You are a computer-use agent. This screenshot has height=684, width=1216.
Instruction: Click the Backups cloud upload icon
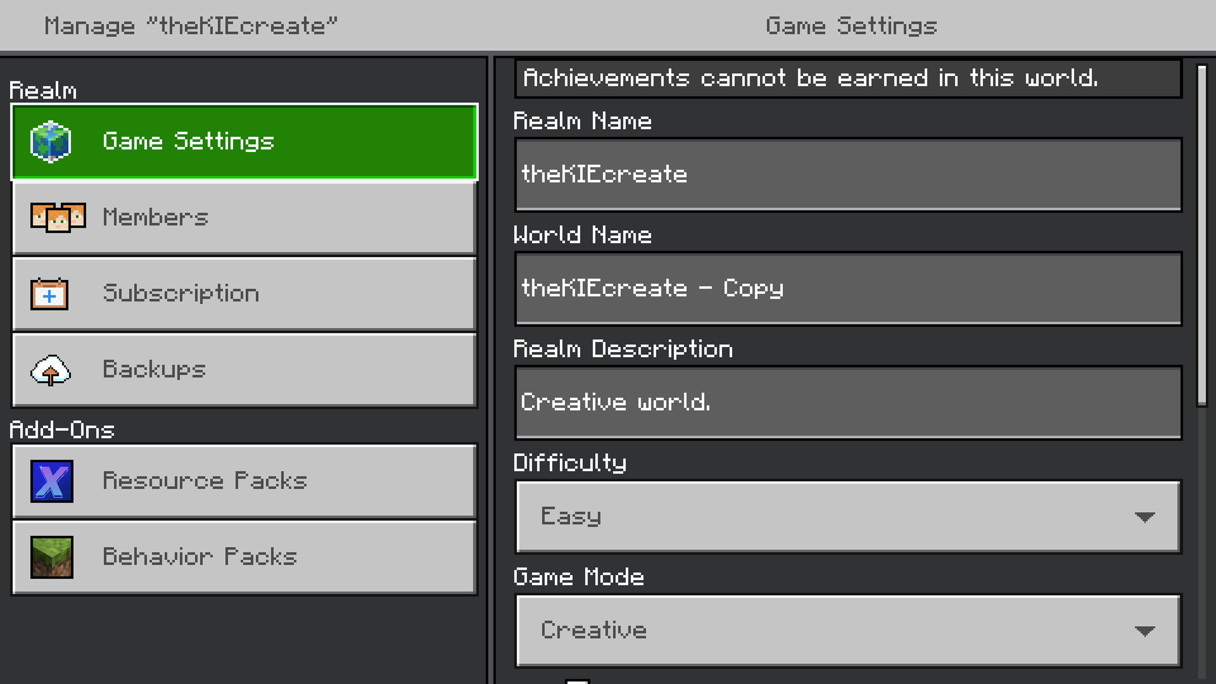click(x=51, y=370)
